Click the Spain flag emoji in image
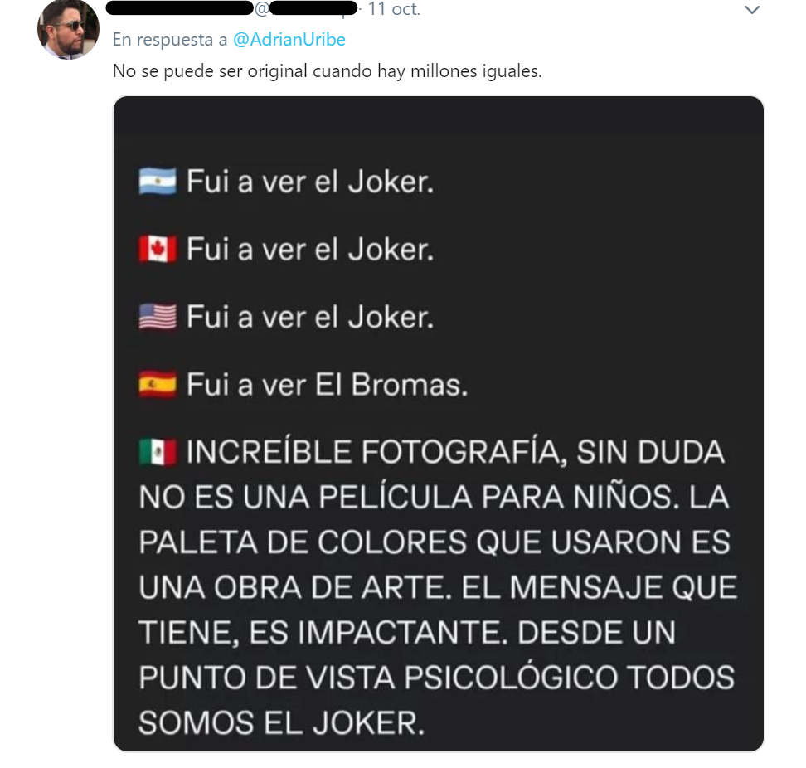Viewport: 806px width, 768px height. click(158, 385)
